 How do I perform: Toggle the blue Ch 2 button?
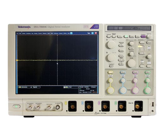[123, 72]
